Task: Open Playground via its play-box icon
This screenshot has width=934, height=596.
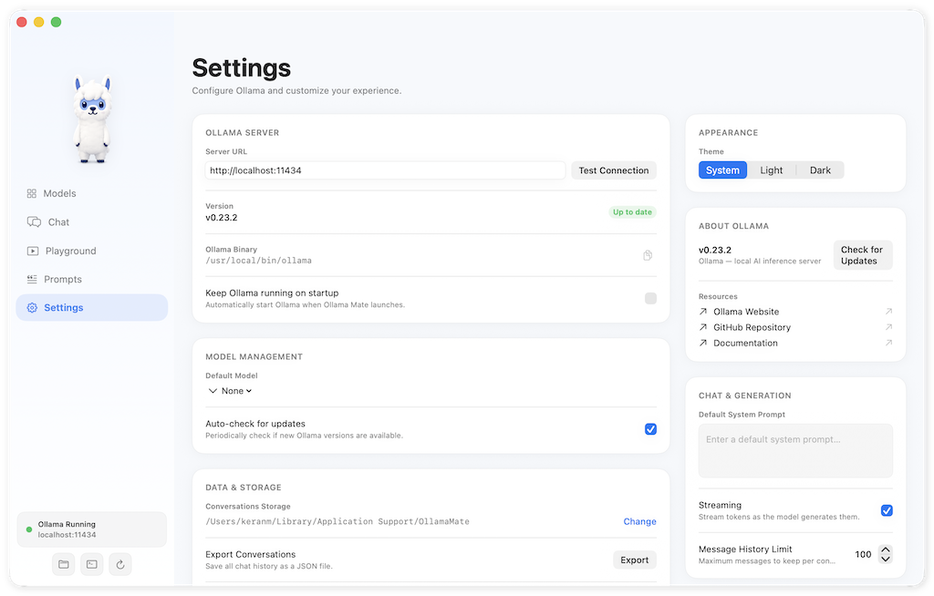Action: click(33, 251)
